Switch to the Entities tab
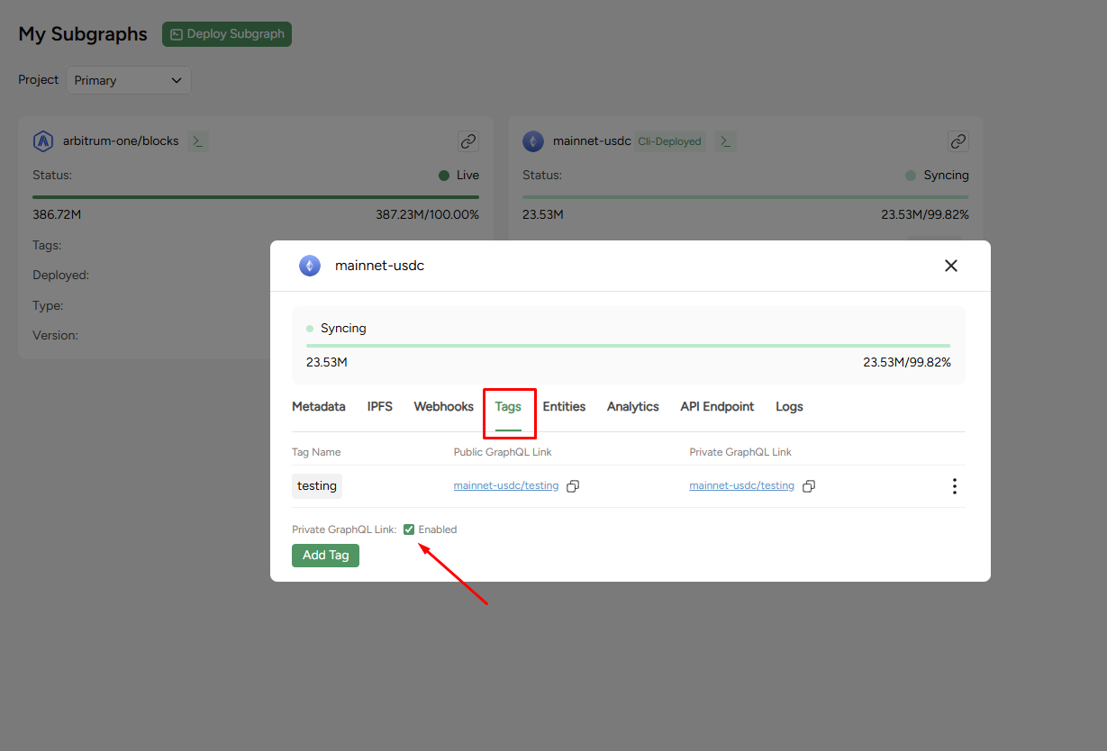The image size is (1107, 751). tap(565, 407)
